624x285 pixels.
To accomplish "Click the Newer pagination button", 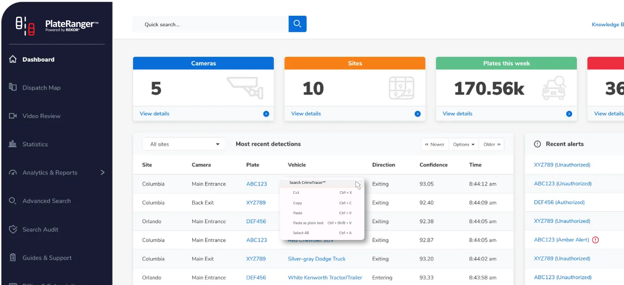I will [x=434, y=145].
